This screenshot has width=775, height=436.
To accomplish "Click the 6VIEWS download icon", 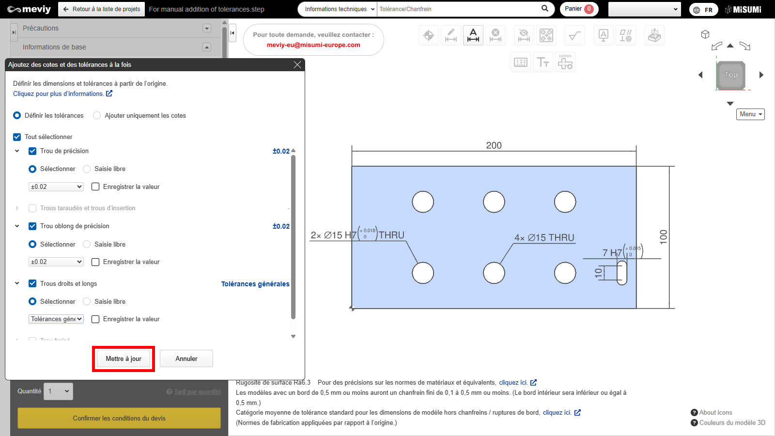I will click(565, 62).
